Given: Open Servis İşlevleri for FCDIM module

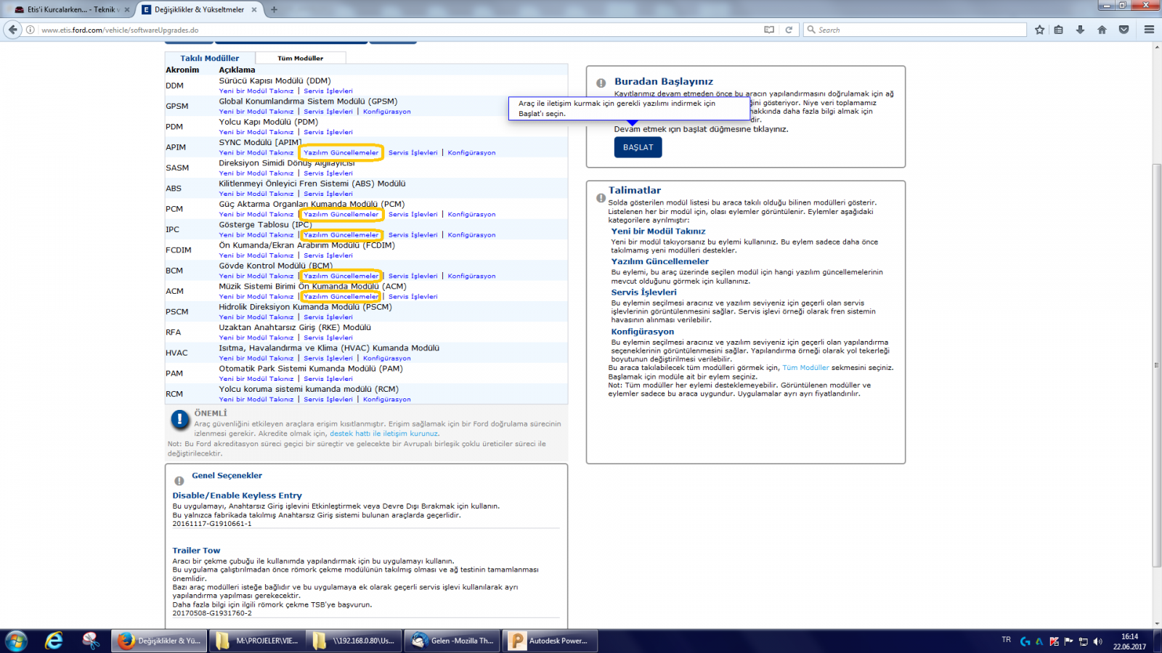Looking at the screenshot, I should tap(328, 255).
